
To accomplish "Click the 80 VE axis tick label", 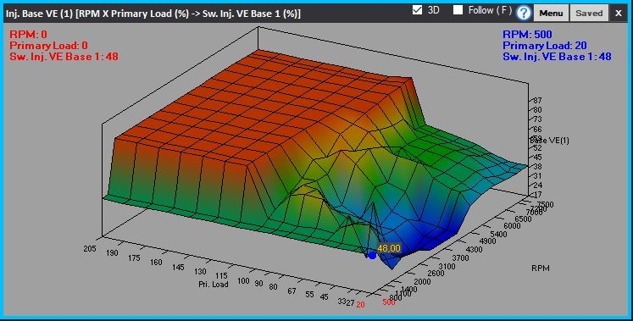I will [x=537, y=110].
